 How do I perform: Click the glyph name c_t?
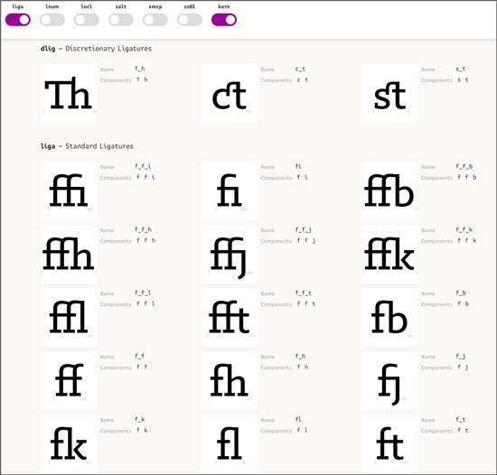click(x=300, y=69)
